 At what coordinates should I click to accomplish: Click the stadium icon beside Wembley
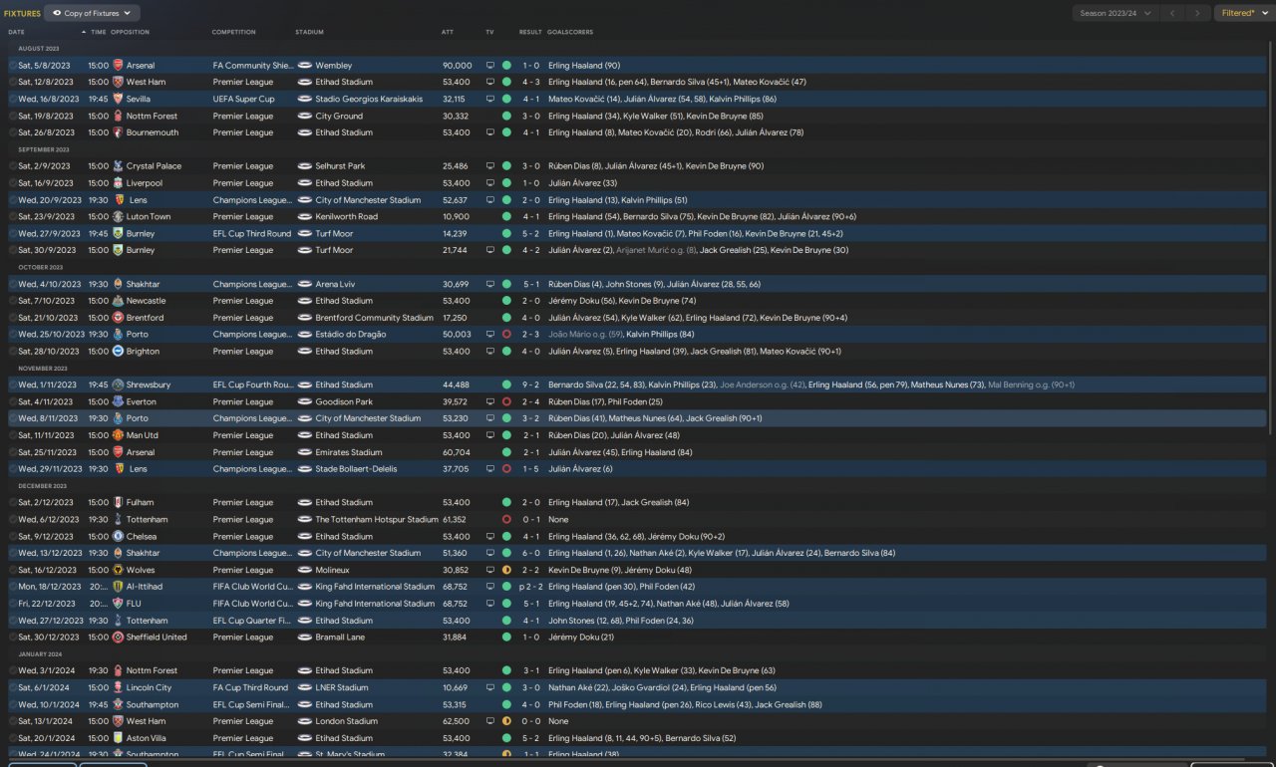(x=304, y=66)
